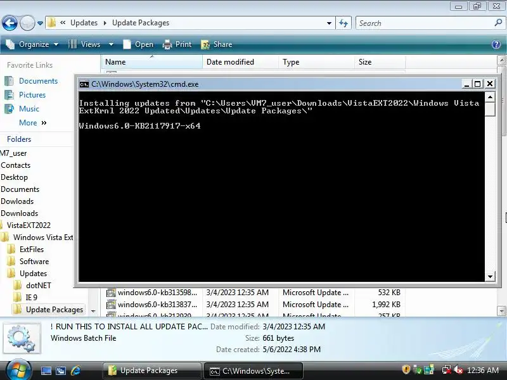Image resolution: width=507 pixels, height=380 pixels.
Task: Click the Print toolbar button
Action: (x=177, y=44)
